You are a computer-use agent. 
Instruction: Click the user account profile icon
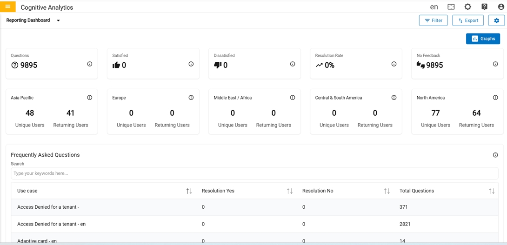(501, 7)
